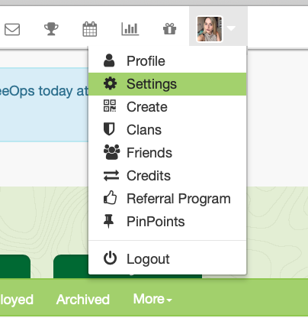
Task: Click the thumbs-up Referral Program icon
Action: point(111,198)
